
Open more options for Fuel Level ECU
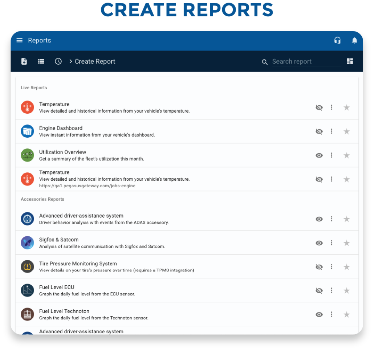pyautogui.click(x=332, y=290)
